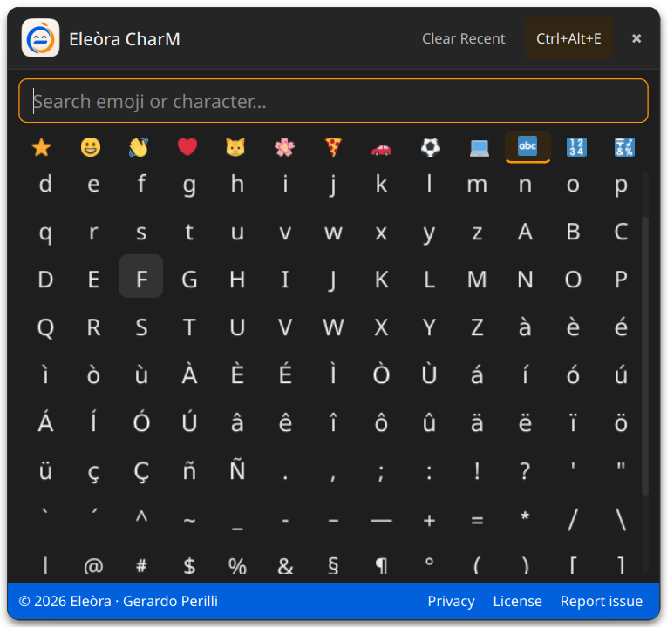
Task: Select the abc Letters category tab
Action: [527, 147]
